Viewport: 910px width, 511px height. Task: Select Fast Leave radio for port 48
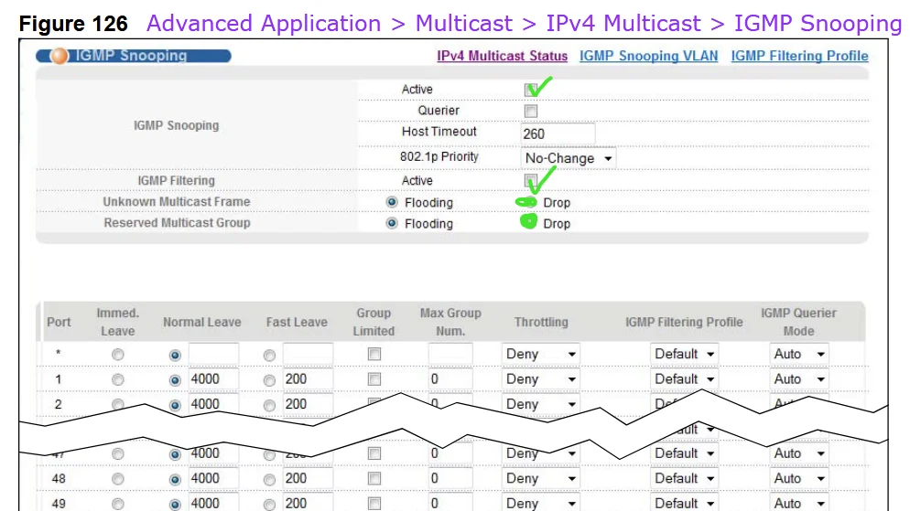click(269, 480)
